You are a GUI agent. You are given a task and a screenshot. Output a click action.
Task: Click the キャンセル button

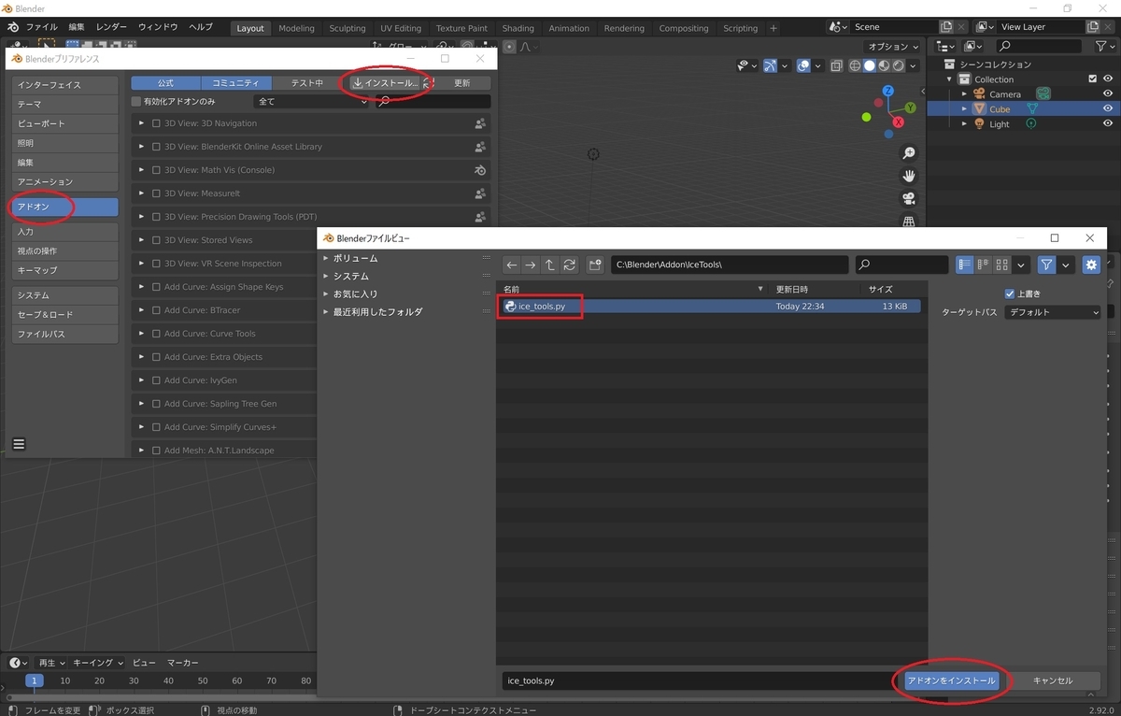click(1052, 680)
